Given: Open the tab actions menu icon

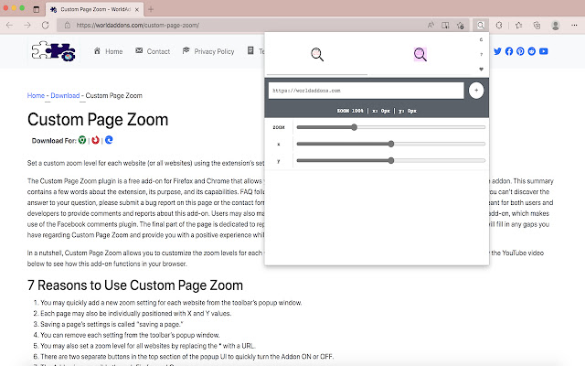Looking at the screenshot, I should [37, 9].
